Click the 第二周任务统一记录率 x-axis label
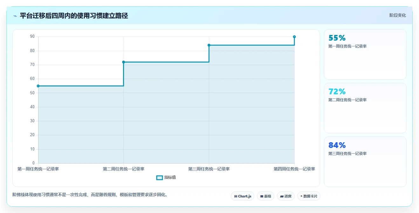This screenshot has width=419, height=213. (x=124, y=169)
